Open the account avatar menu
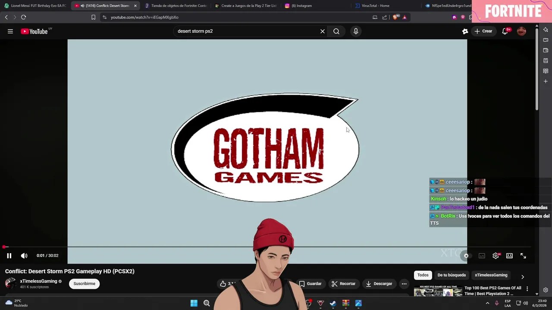This screenshot has width=552, height=310. (521, 31)
